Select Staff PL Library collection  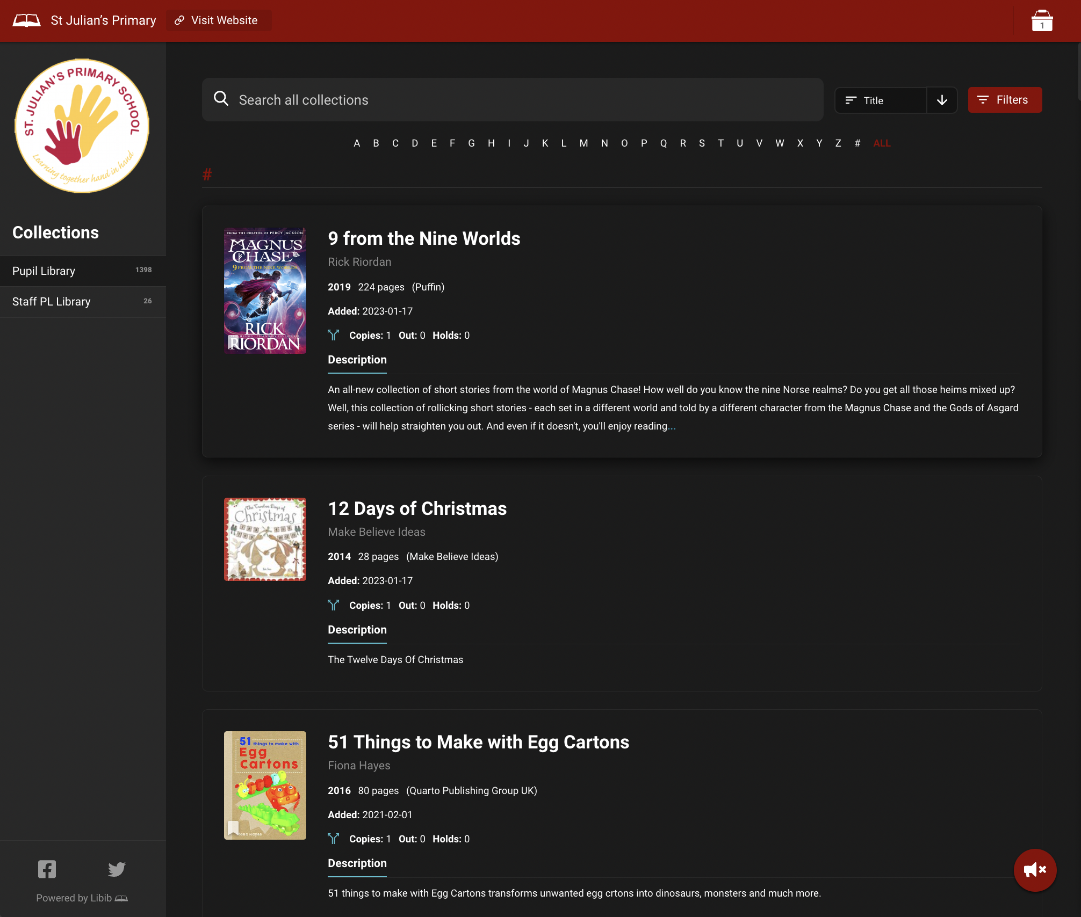click(x=83, y=302)
